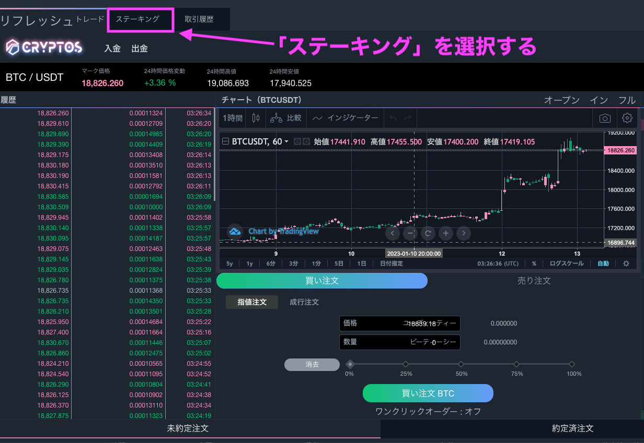Select the 成行注文 market order tab
The image size is (644, 443).
click(304, 302)
